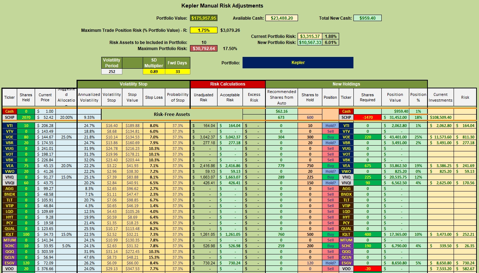Select the VEA recommended shares 779
Image resolution: width=479 pixels, height=273 pixels.
281,166
